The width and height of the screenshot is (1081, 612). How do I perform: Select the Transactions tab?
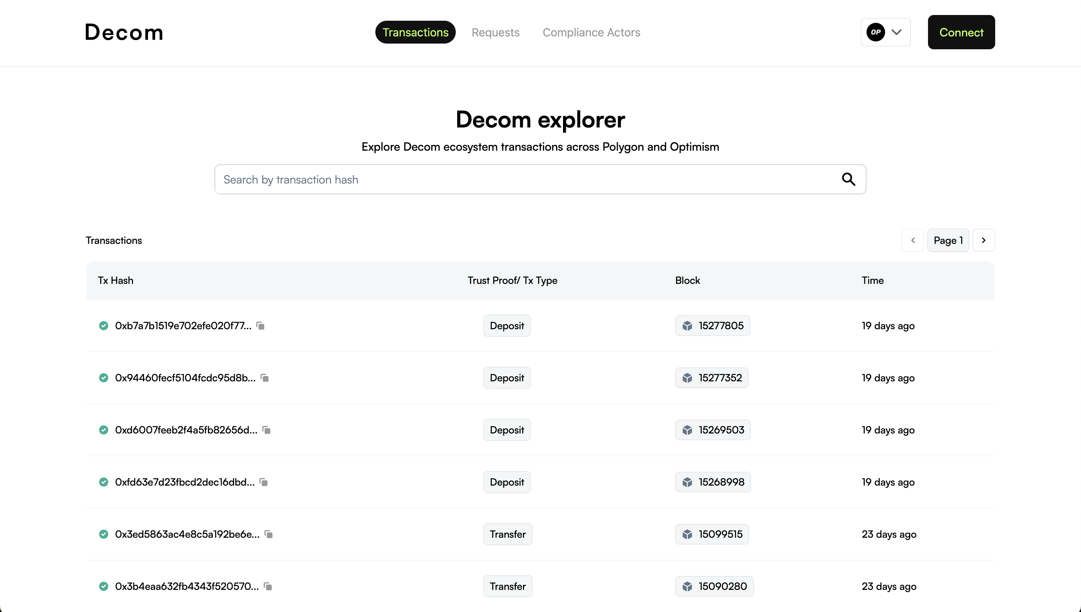pyautogui.click(x=415, y=32)
